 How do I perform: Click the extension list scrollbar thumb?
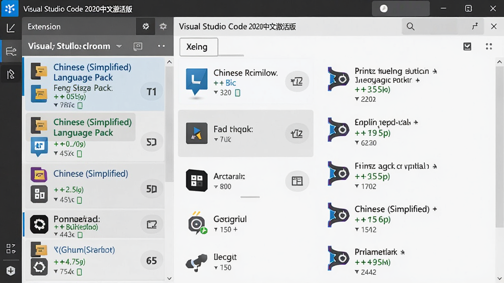point(169,125)
